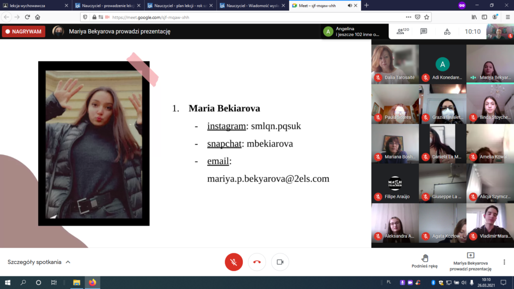The image size is (514, 289).
Task: Click the NAGRYWAM recording indicator
Action: pyautogui.click(x=24, y=32)
